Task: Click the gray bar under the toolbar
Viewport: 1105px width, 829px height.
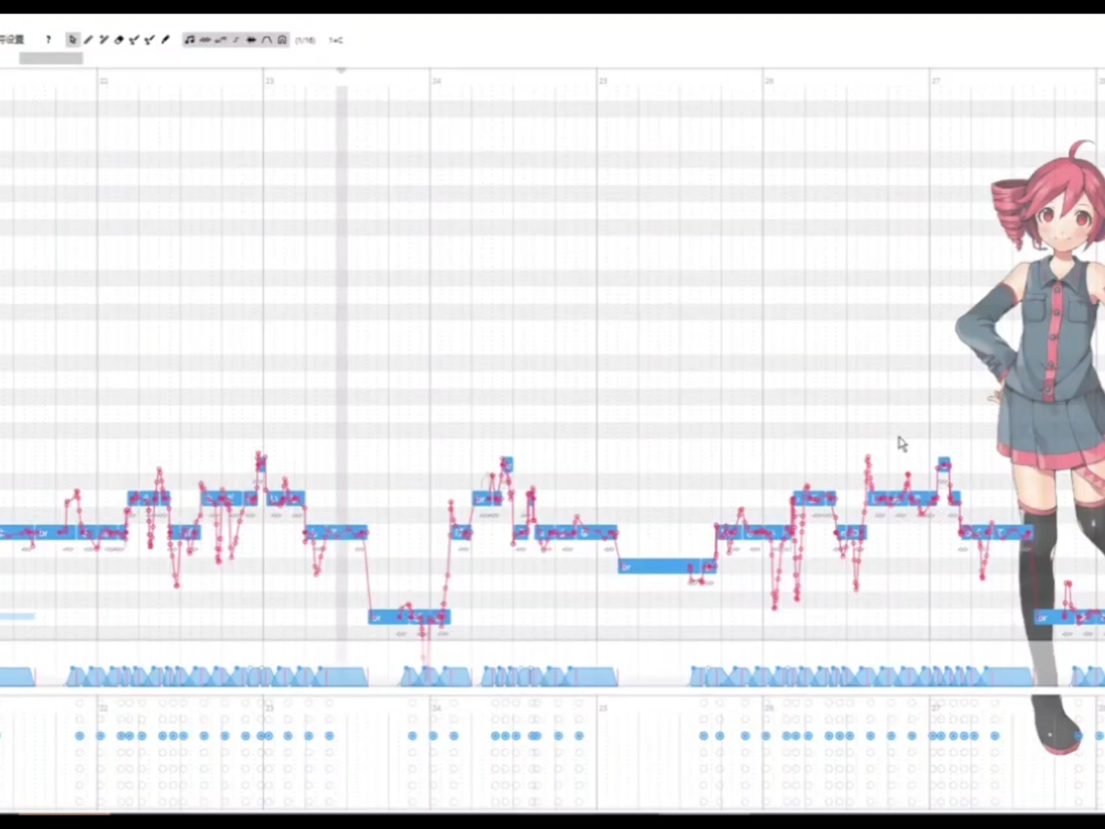Action: (x=51, y=58)
